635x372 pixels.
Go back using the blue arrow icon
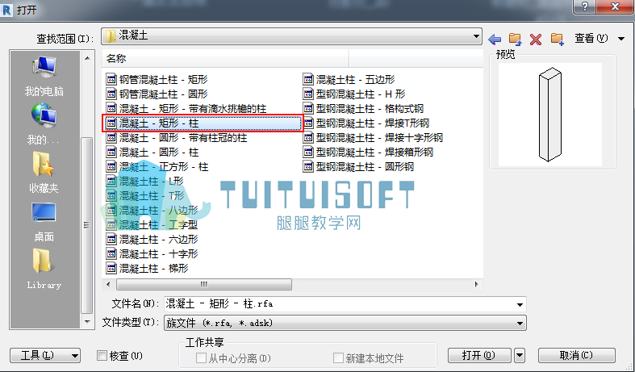[x=495, y=40]
